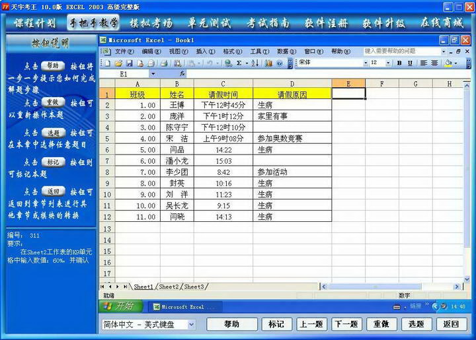Click the Sort Ascending icon

coord(255,63)
